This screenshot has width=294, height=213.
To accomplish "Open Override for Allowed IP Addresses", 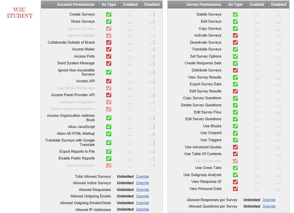I will 142,209.
